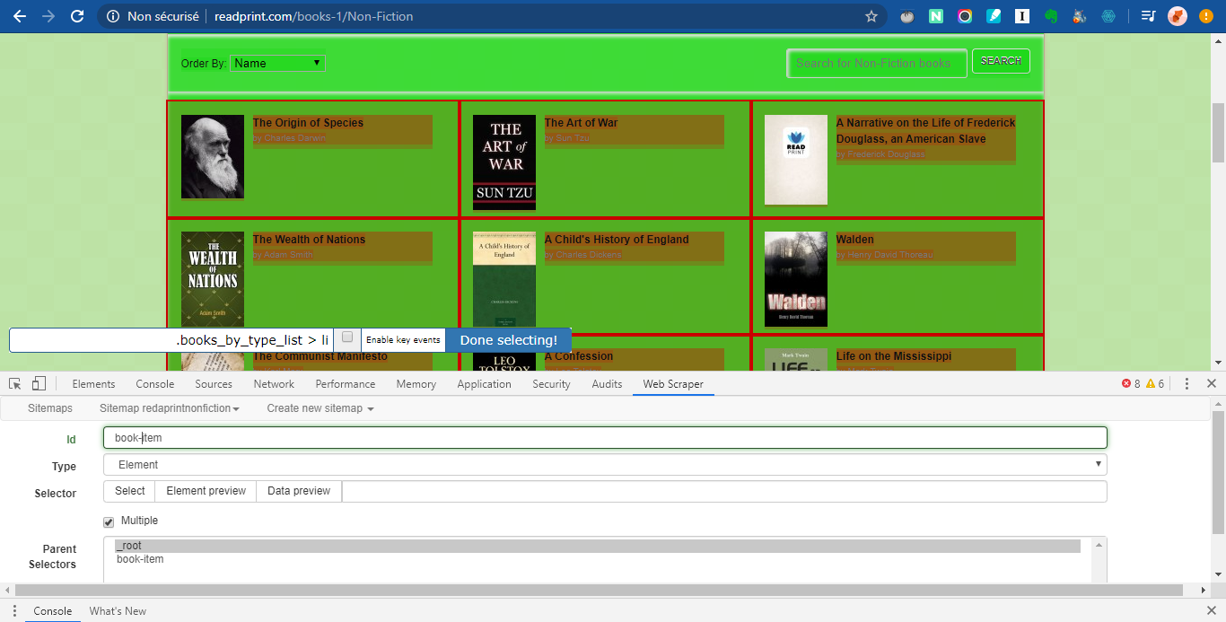Bookmark this page with the star icon

[871, 16]
